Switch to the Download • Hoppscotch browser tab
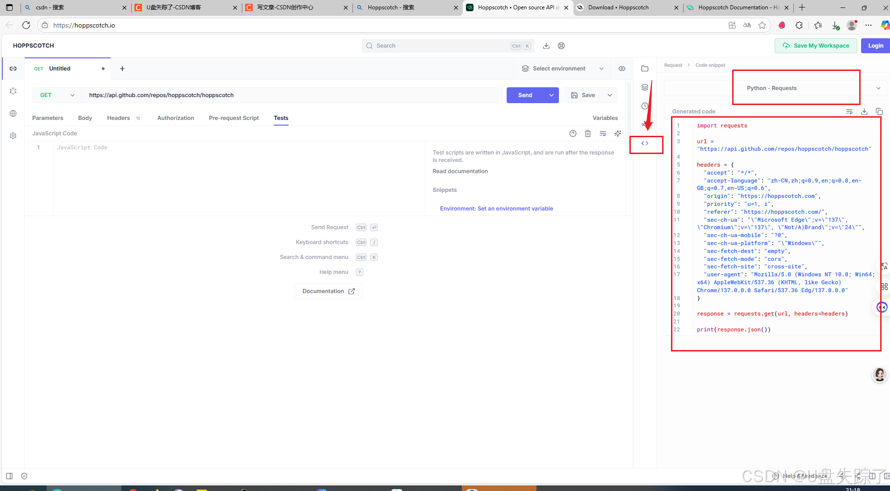 pyautogui.click(x=628, y=7)
